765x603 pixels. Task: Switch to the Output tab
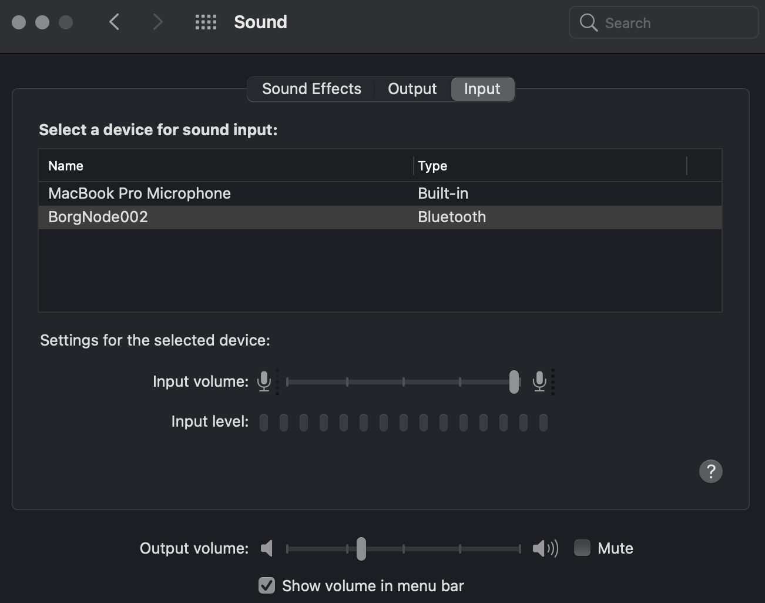412,89
